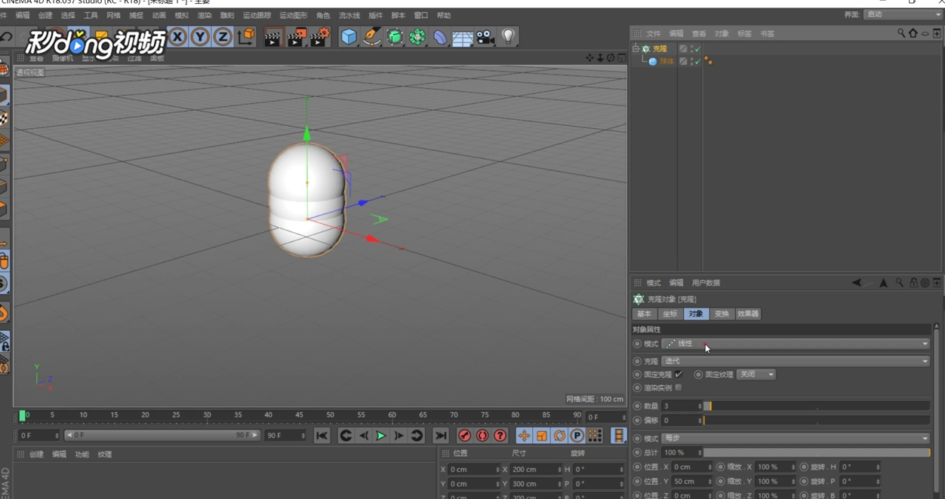Open the 界面 启动 layout dropdown
The width and height of the screenshot is (945, 499).
coord(903,14)
